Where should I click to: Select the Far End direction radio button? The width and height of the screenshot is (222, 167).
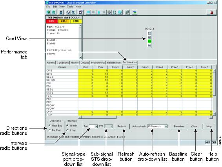click(50, 130)
